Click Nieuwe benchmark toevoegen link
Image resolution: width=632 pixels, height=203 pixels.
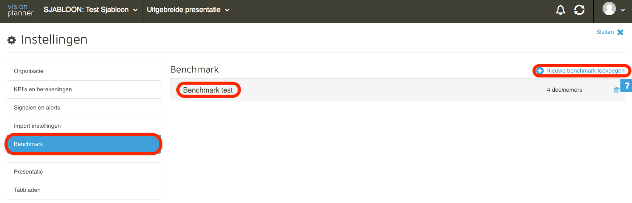pyautogui.click(x=585, y=71)
